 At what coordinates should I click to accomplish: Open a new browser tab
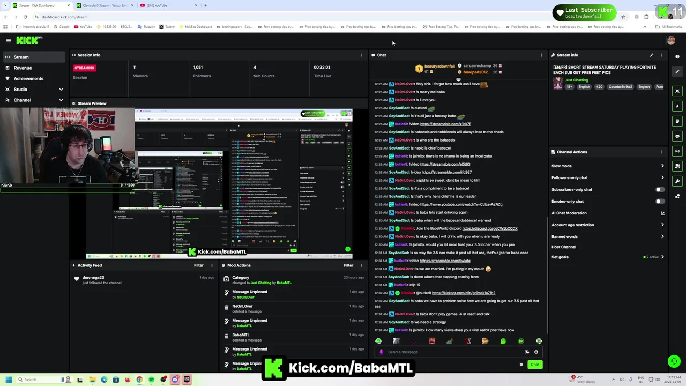coord(206,5)
